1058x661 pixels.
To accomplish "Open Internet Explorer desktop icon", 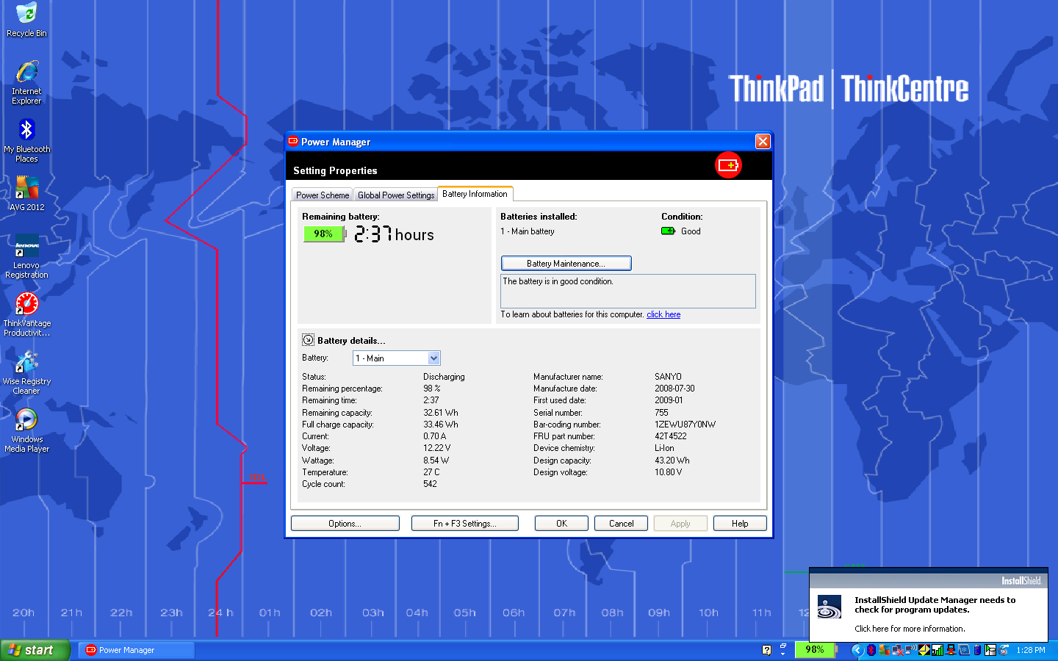I will 26,82.
